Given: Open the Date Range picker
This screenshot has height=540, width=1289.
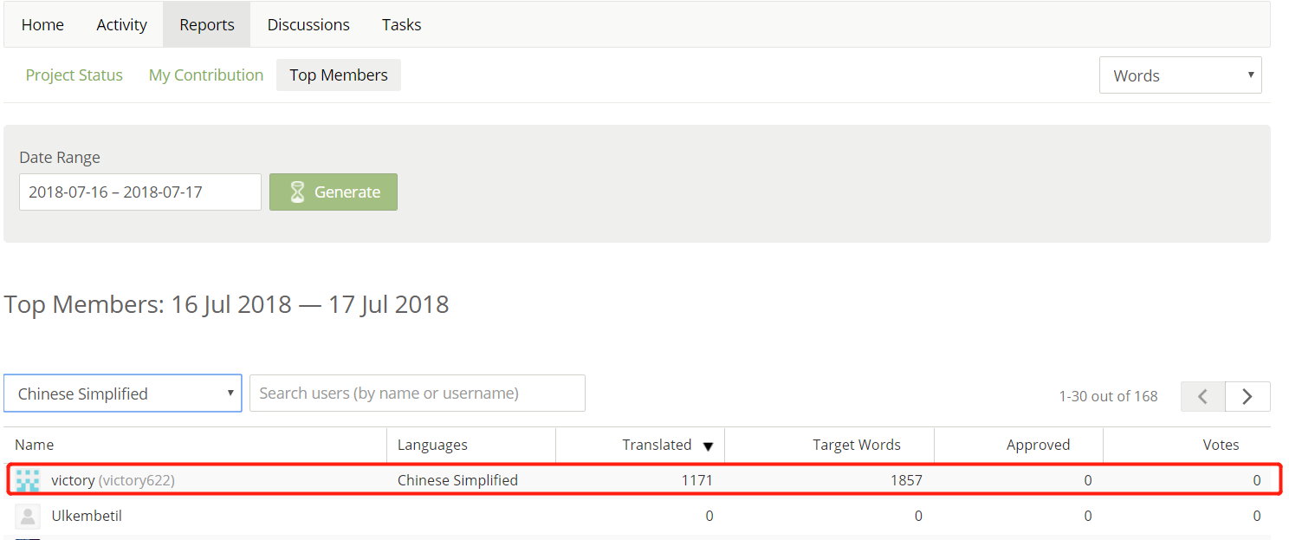Looking at the screenshot, I should pyautogui.click(x=139, y=192).
